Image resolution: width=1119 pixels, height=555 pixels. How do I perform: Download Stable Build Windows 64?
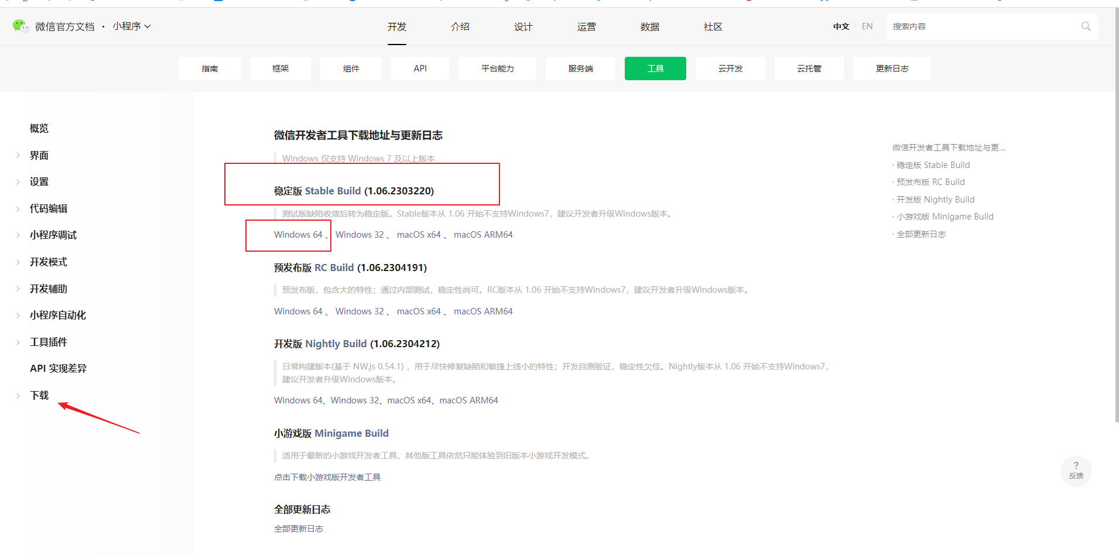tap(298, 235)
